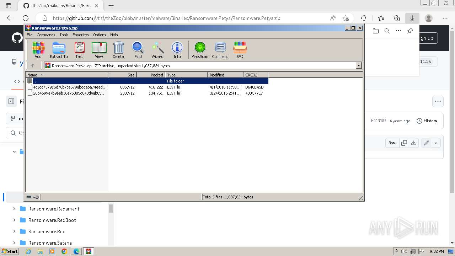Open edit options dropdown arrow
This screenshot has height=256, width=455.
(x=436, y=143)
